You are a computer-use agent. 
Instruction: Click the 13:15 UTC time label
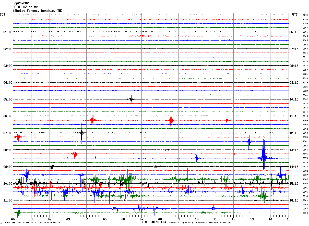tap(294, 150)
